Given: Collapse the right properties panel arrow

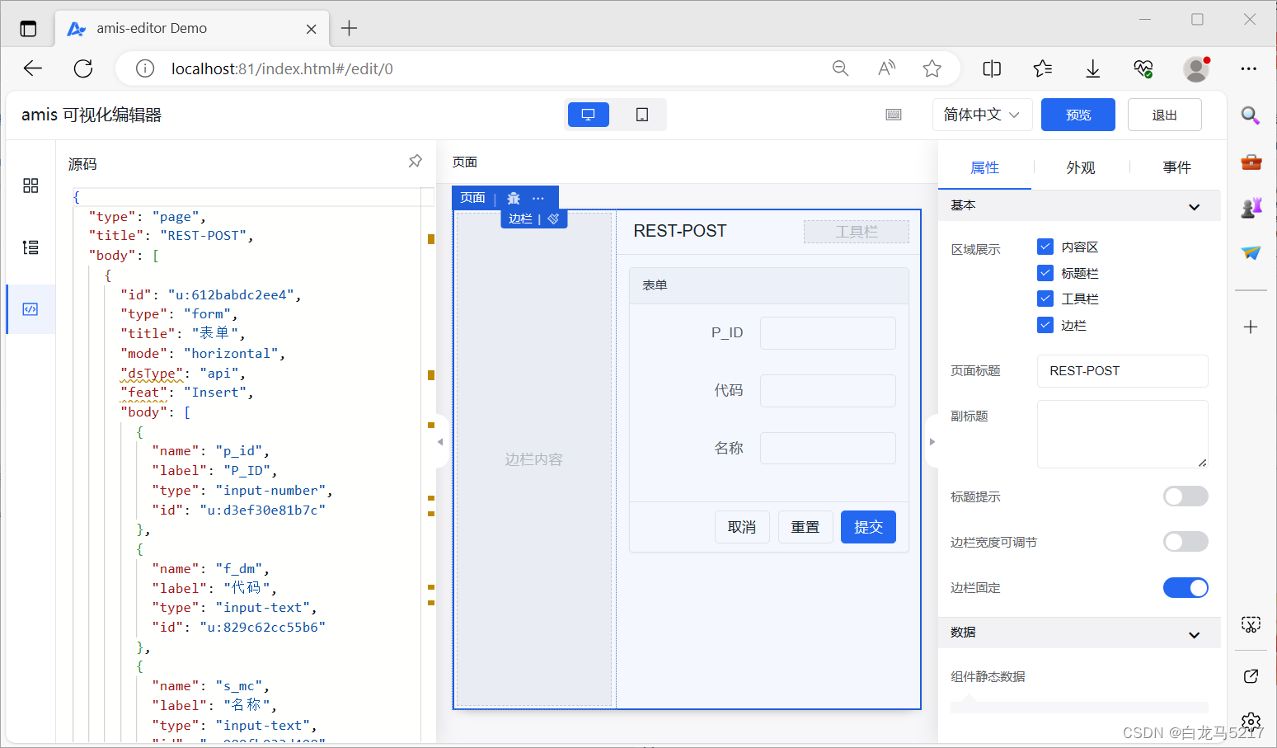Looking at the screenshot, I should click(x=932, y=442).
